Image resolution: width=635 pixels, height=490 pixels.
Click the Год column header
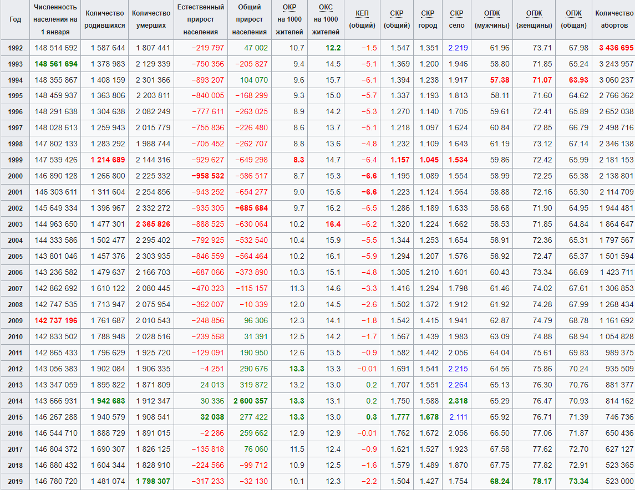tap(15, 19)
